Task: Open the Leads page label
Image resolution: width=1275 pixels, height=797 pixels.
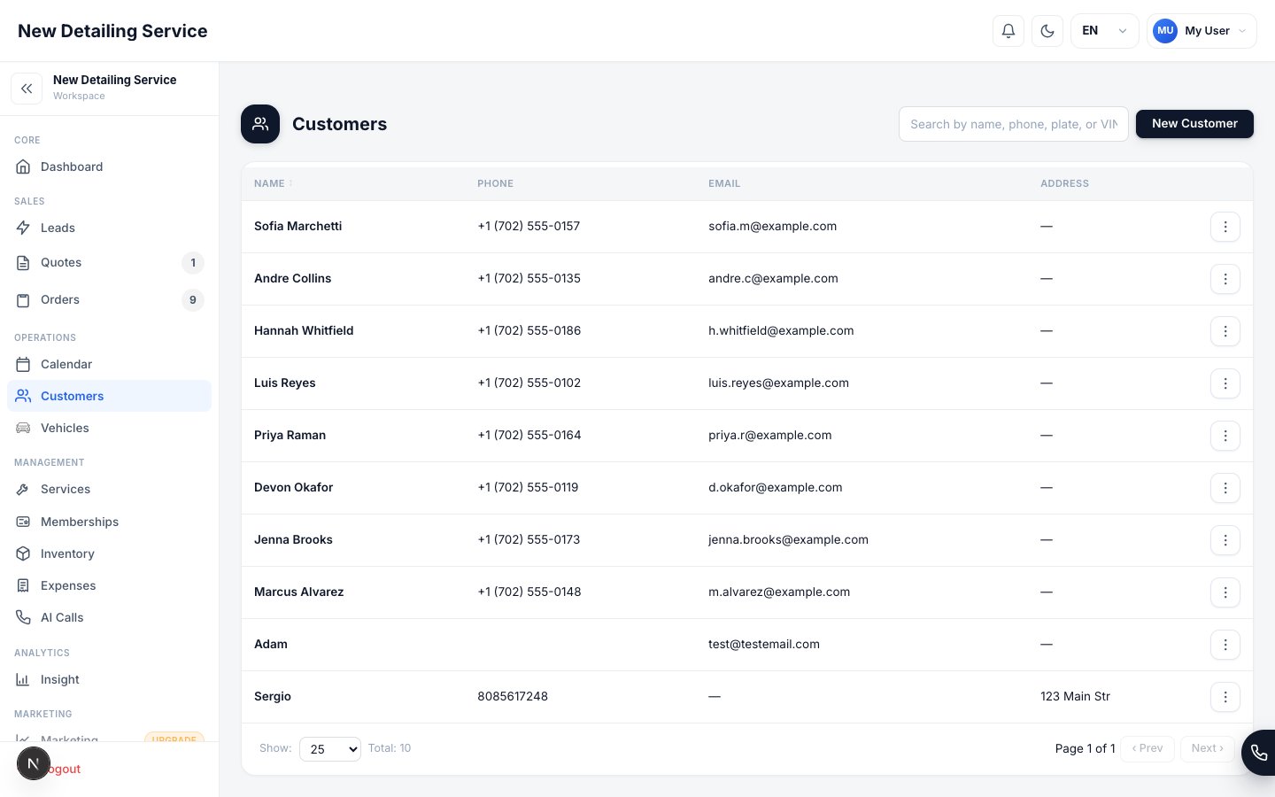Action: (58, 228)
